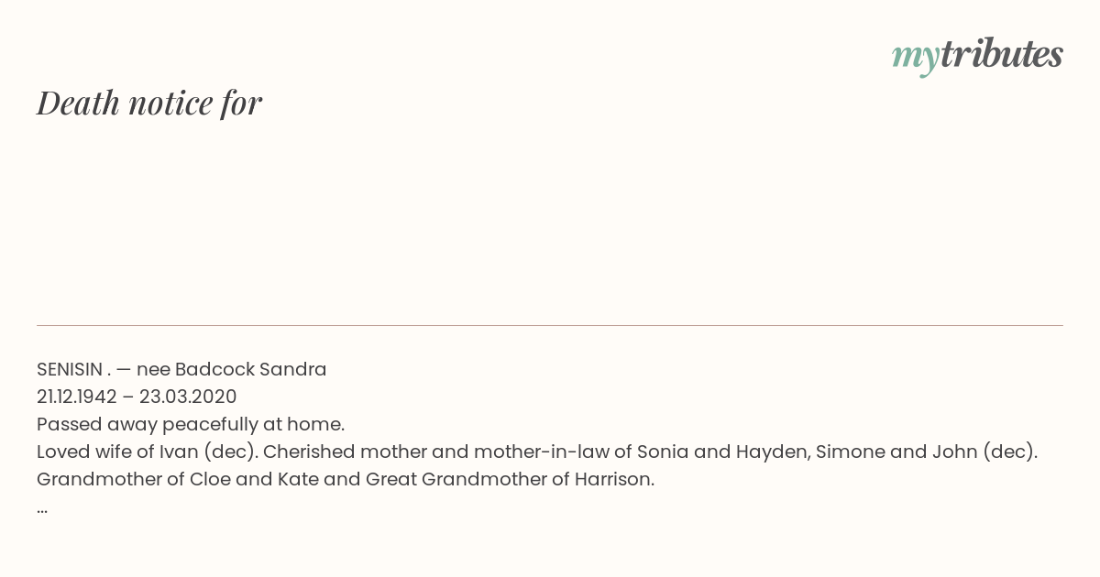Screen dimensions: 1100x577
Task: Click the mytributes logo
Action: pos(977,55)
